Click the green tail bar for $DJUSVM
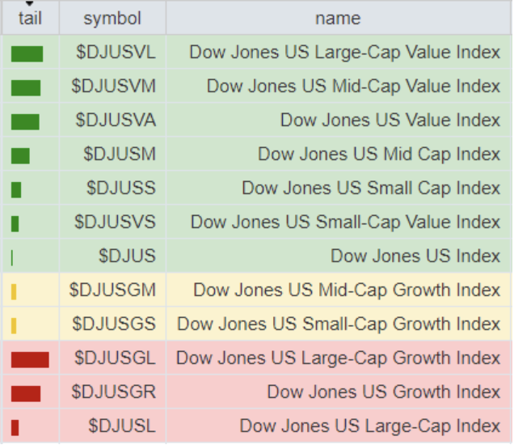 coord(26,88)
